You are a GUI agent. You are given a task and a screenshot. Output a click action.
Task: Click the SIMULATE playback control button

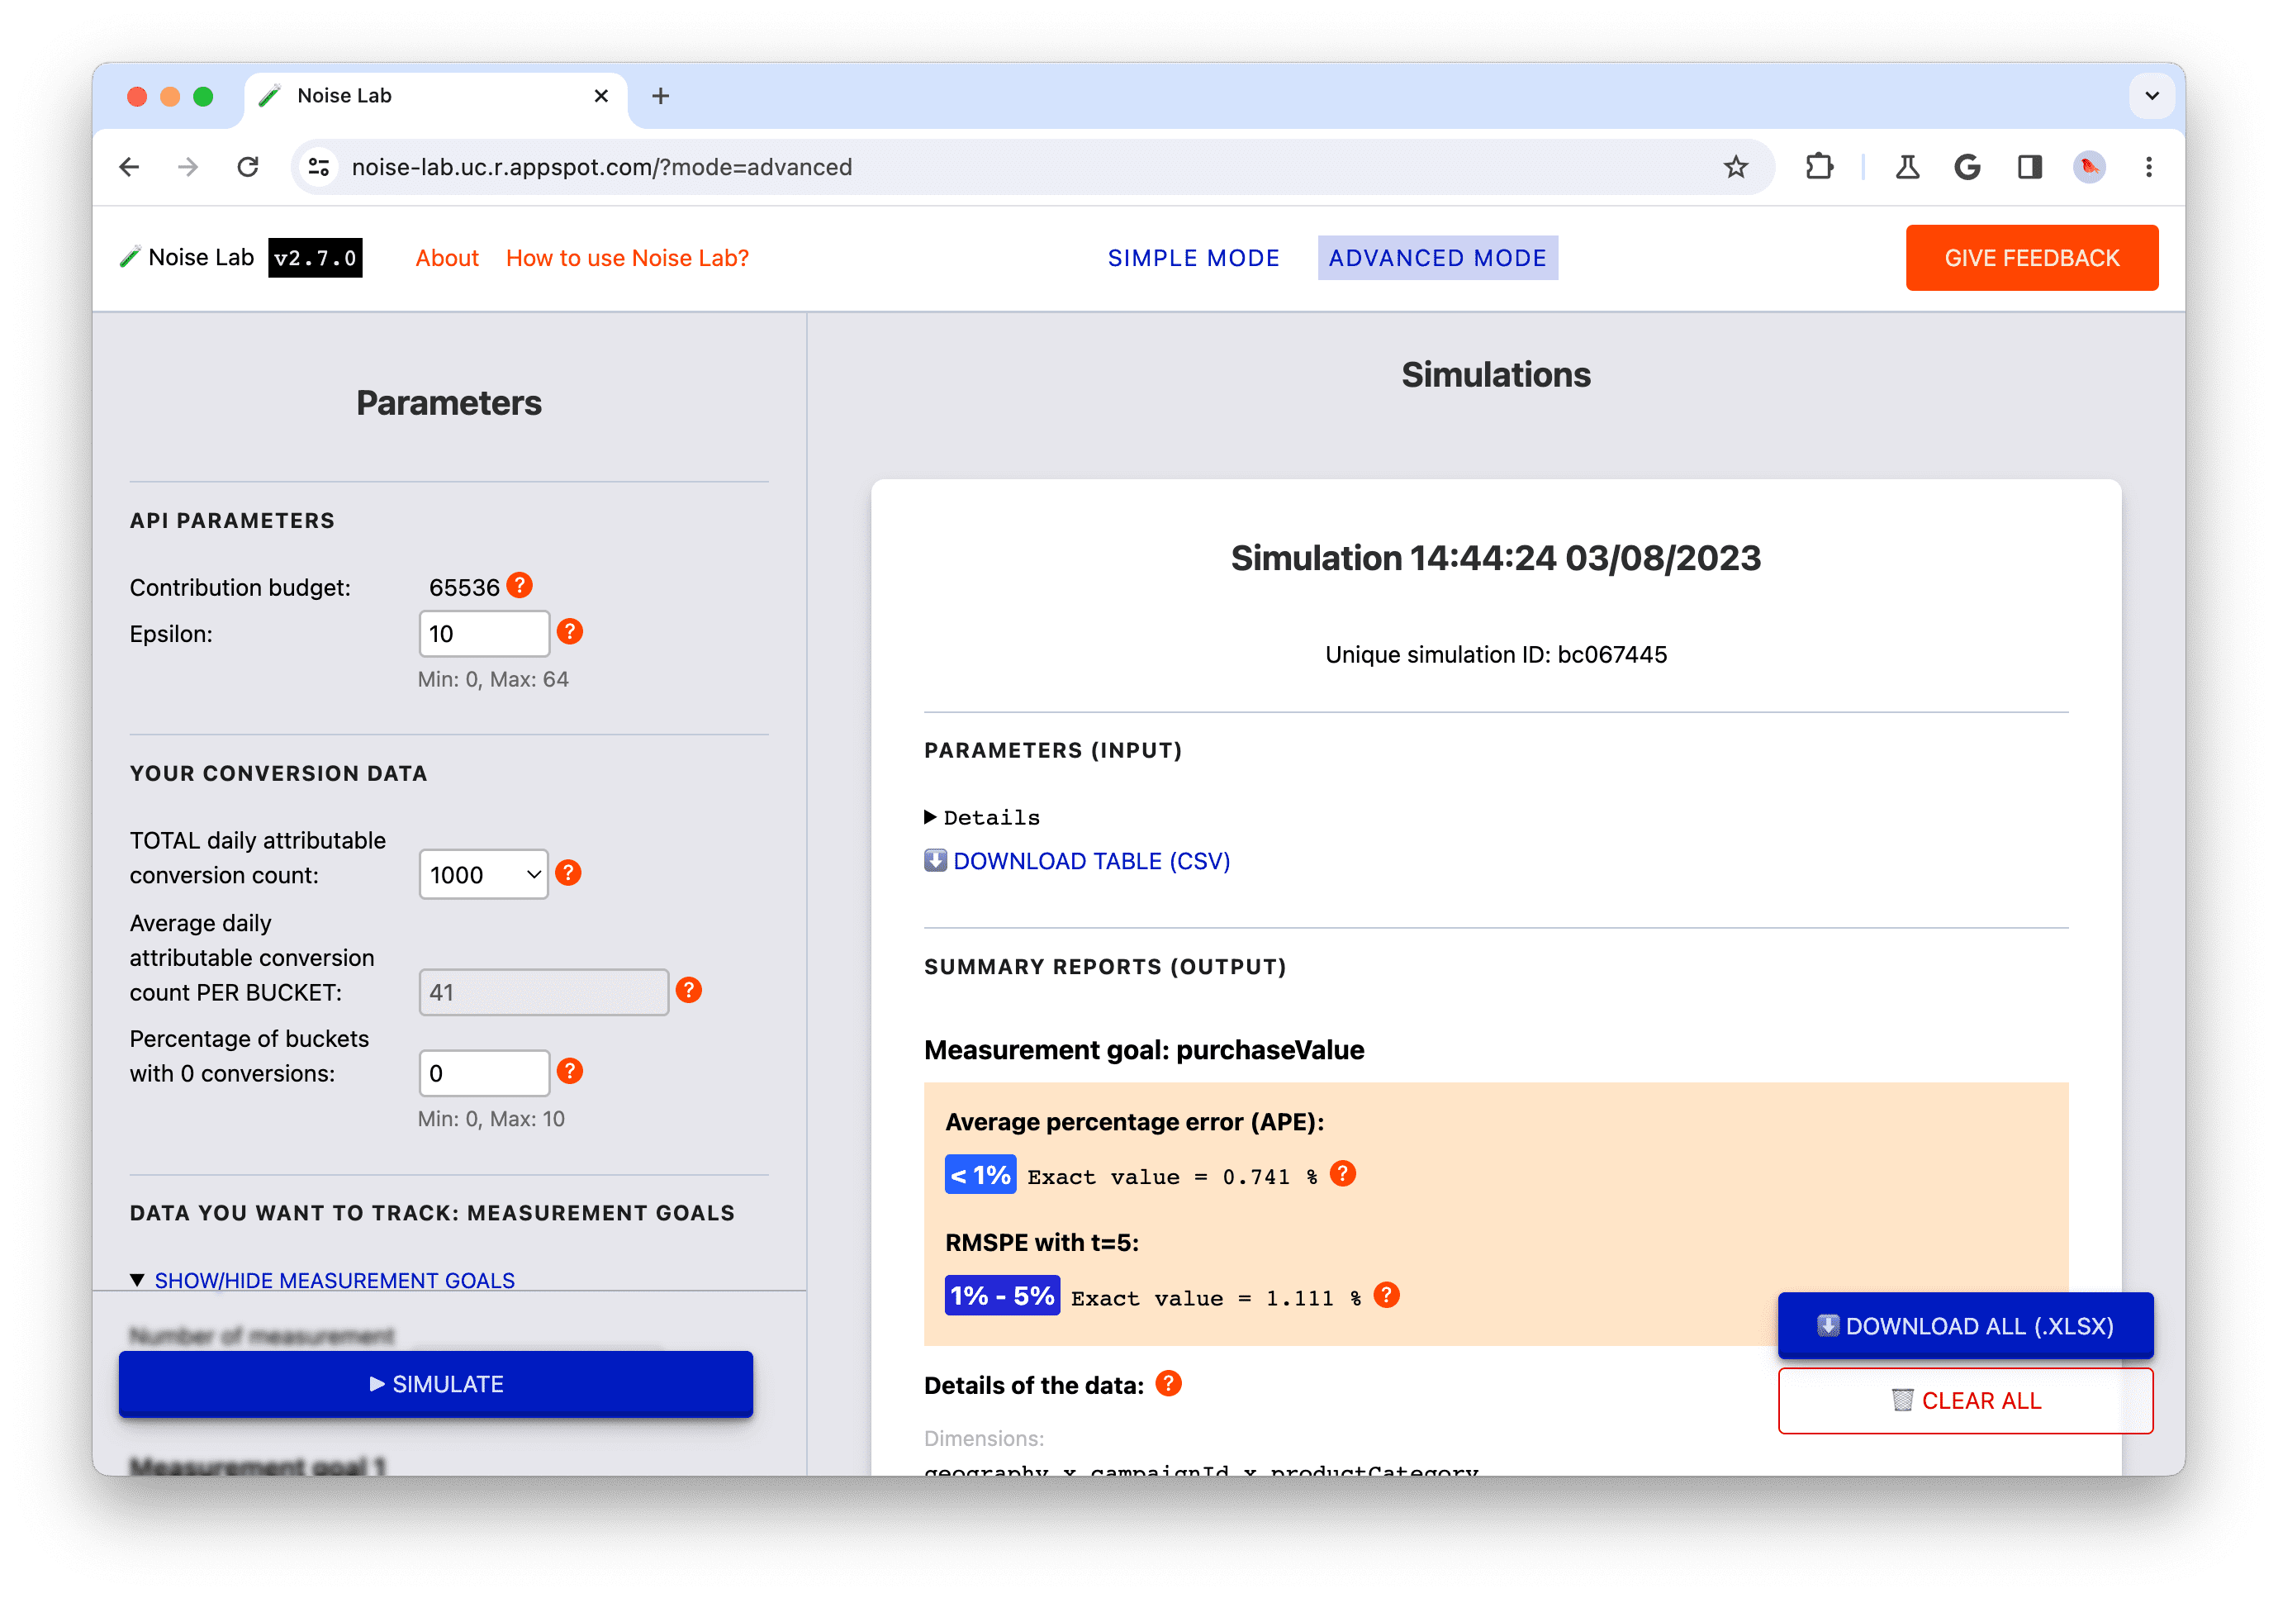436,1383
